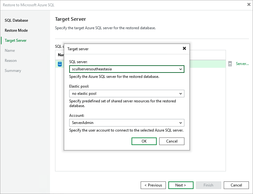Close the Restore to Microsoft Azure SQL window
This screenshot has width=253, height=194.
(249, 4)
